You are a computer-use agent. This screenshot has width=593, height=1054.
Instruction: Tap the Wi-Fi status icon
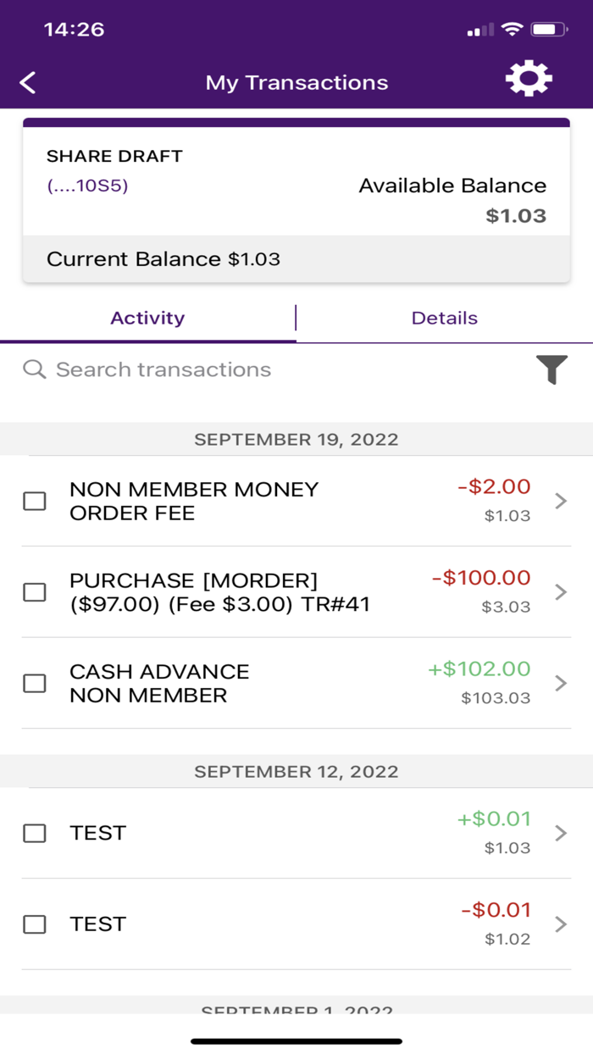point(512,30)
